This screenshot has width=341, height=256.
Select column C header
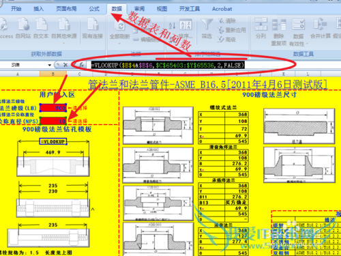pos(79,74)
